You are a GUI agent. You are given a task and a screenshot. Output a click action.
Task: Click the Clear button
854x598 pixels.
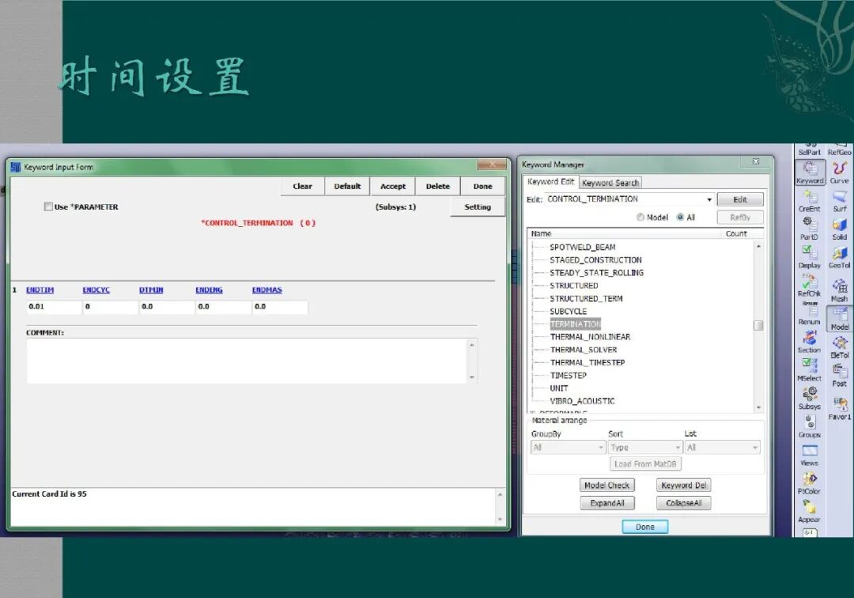[303, 186]
